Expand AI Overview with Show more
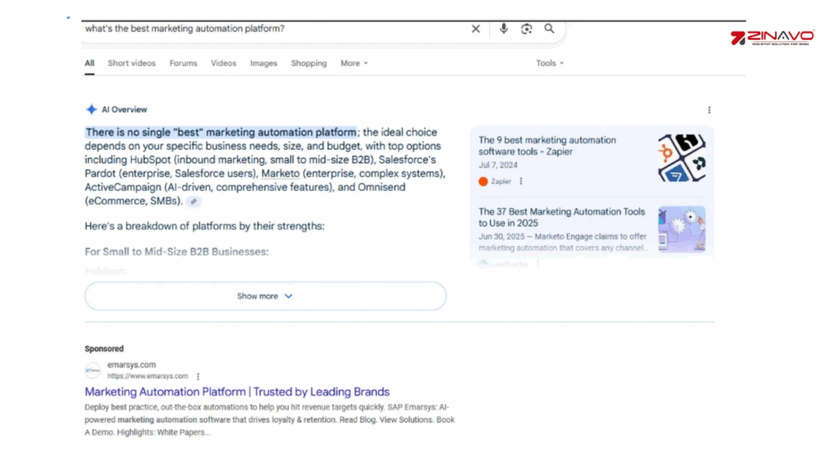The image size is (832, 468). [265, 297]
